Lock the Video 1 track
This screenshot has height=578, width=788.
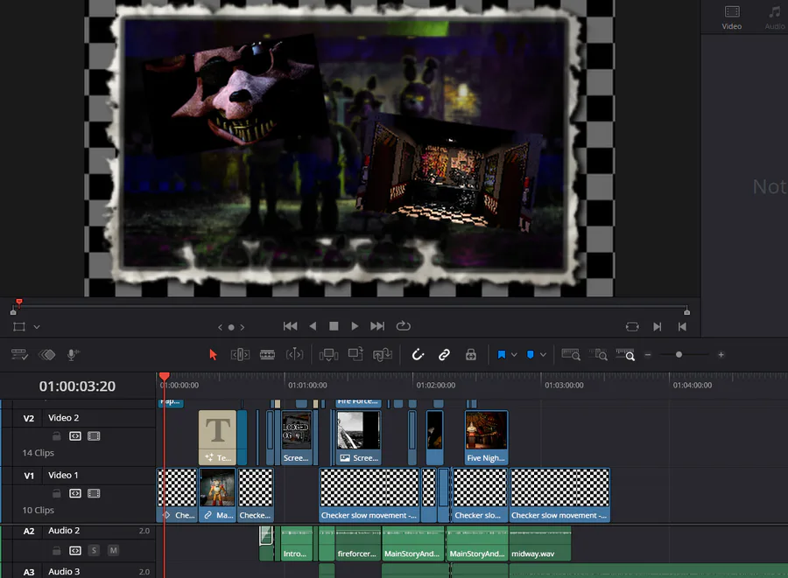point(57,493)
